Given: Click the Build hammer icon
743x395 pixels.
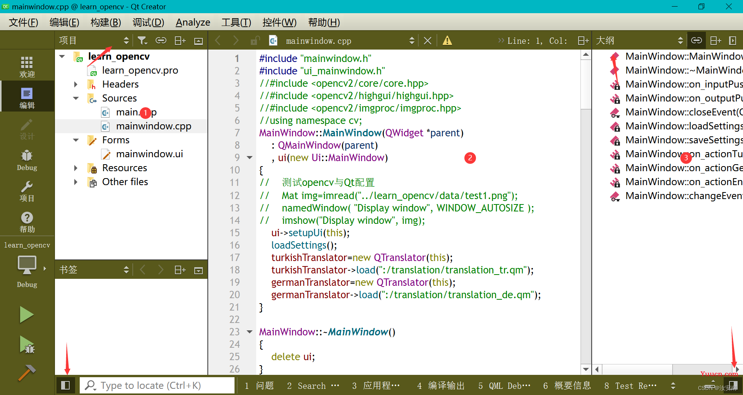Looking at the screenshot, I should [x=27, y=372].
